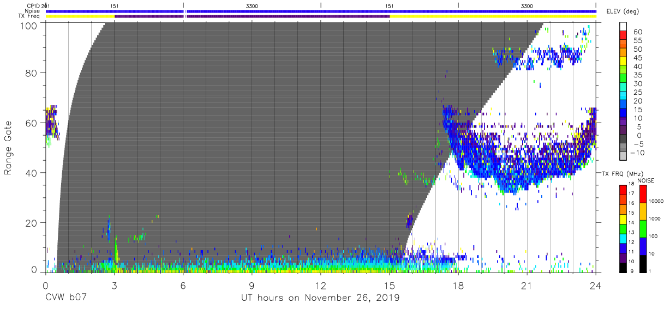Click 'UT hours on November 26, 2019' label
This screenshot has height=309, width=670.
click(320, 298)
